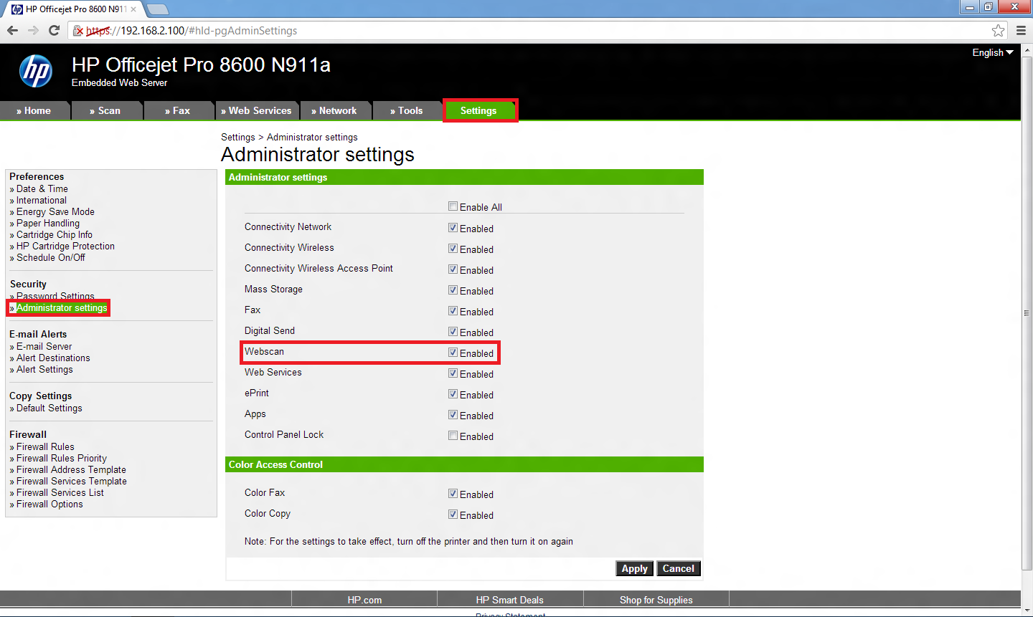Click the HP logo in the header
Screen dimensions: 1033x617
[36, 71]
